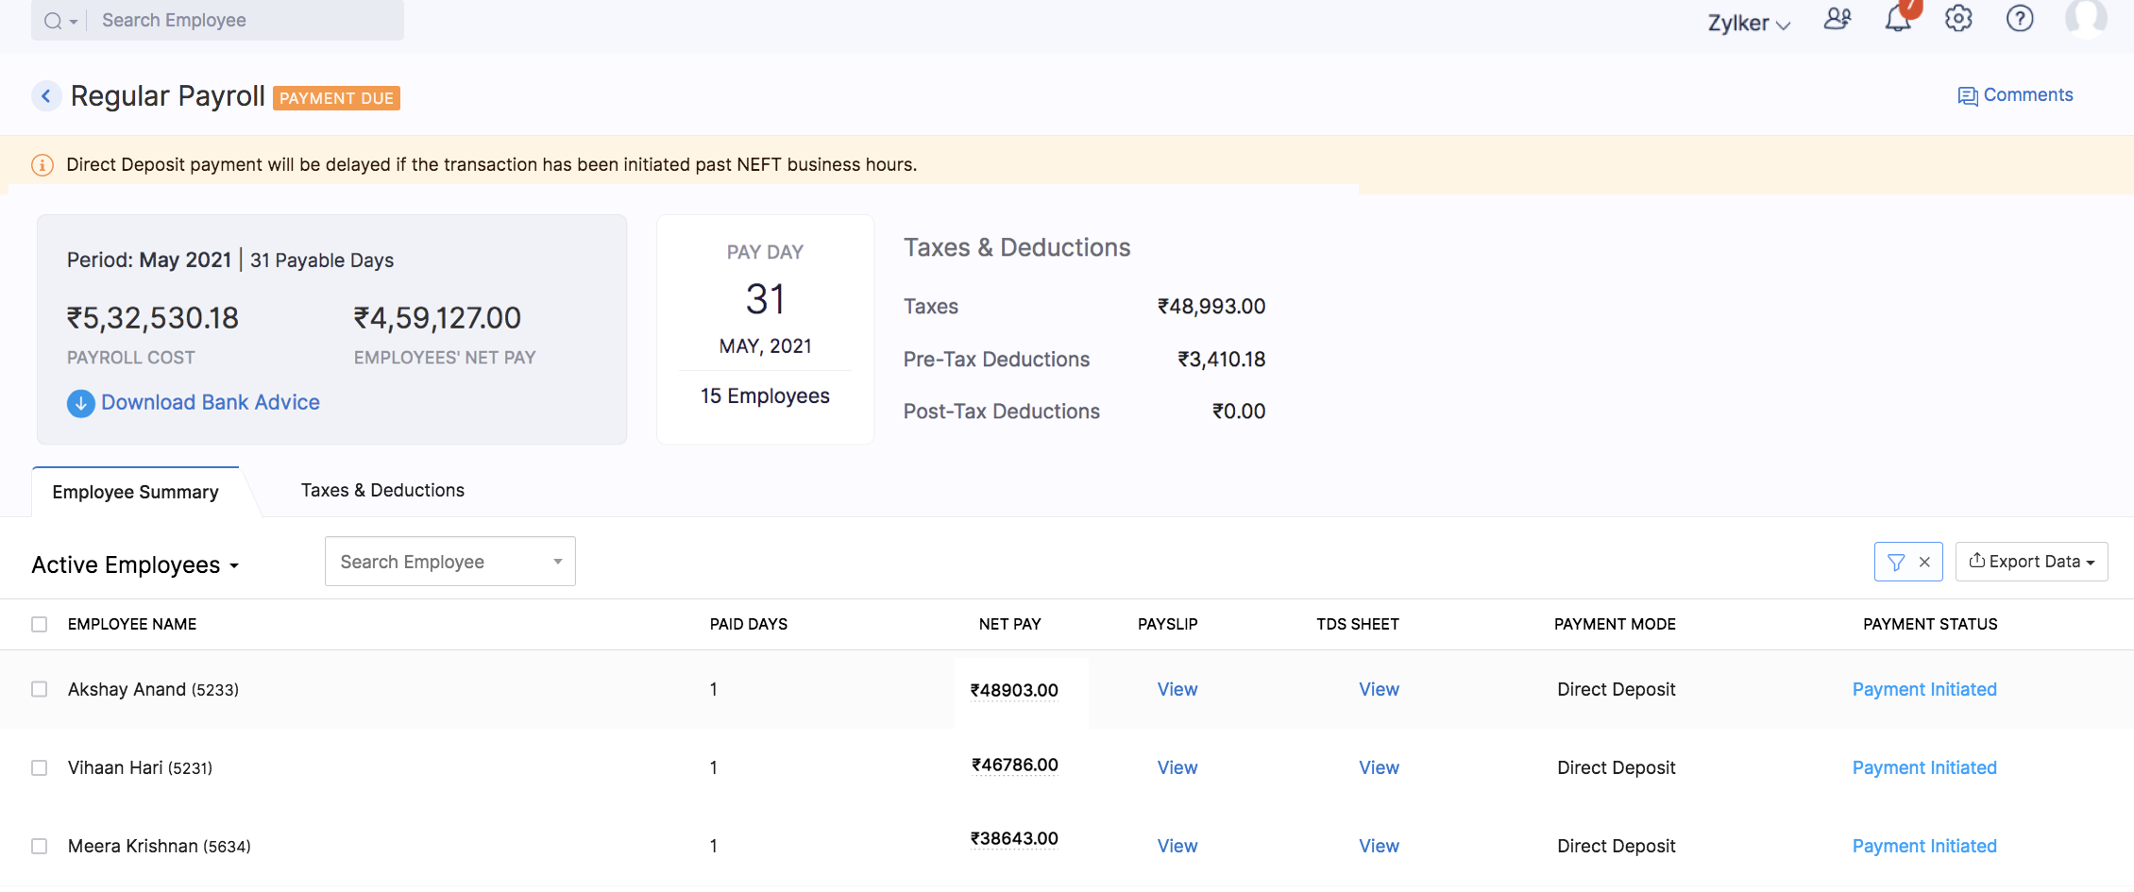Select the Employee Summary tab
Screen dimensions: 2134x892
click(x=135, y=492)
